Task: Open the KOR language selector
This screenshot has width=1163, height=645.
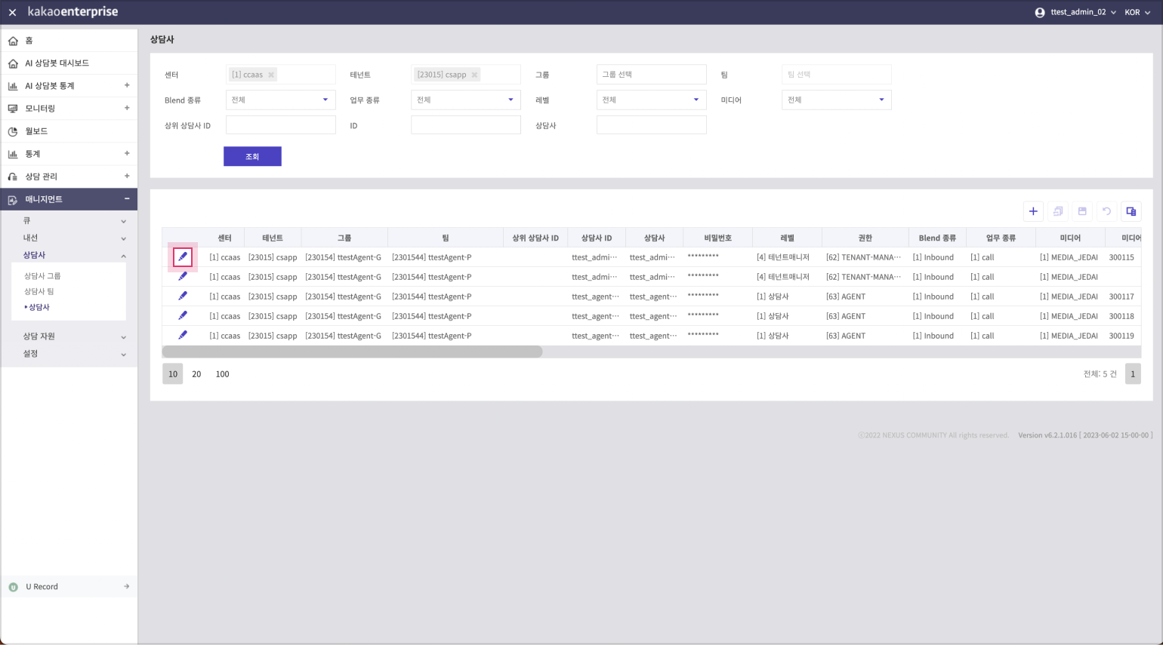Action: pos(1137,13)
